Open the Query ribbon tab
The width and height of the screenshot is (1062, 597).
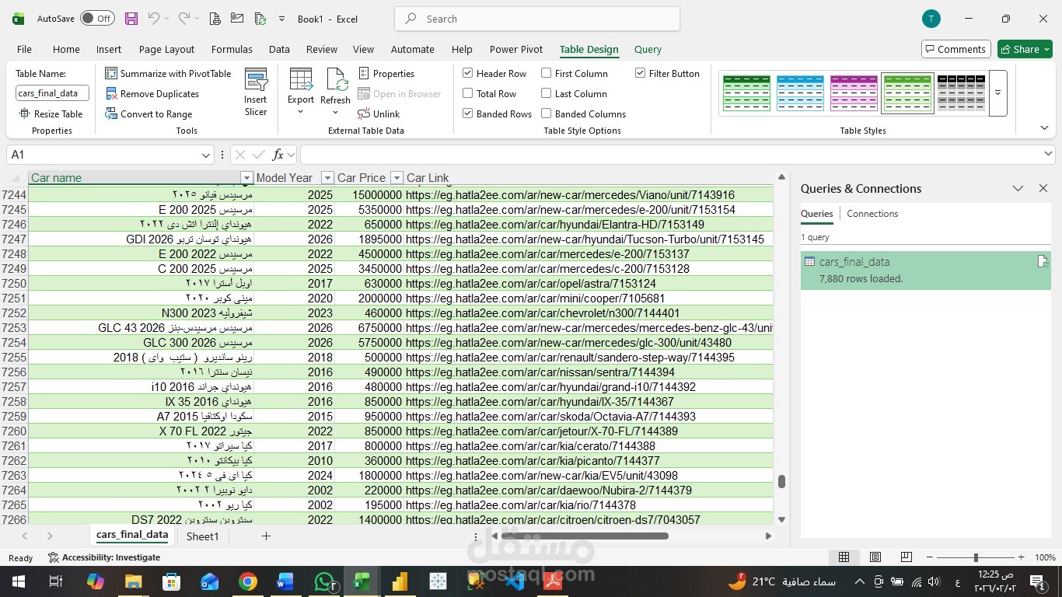click(648, 49)
